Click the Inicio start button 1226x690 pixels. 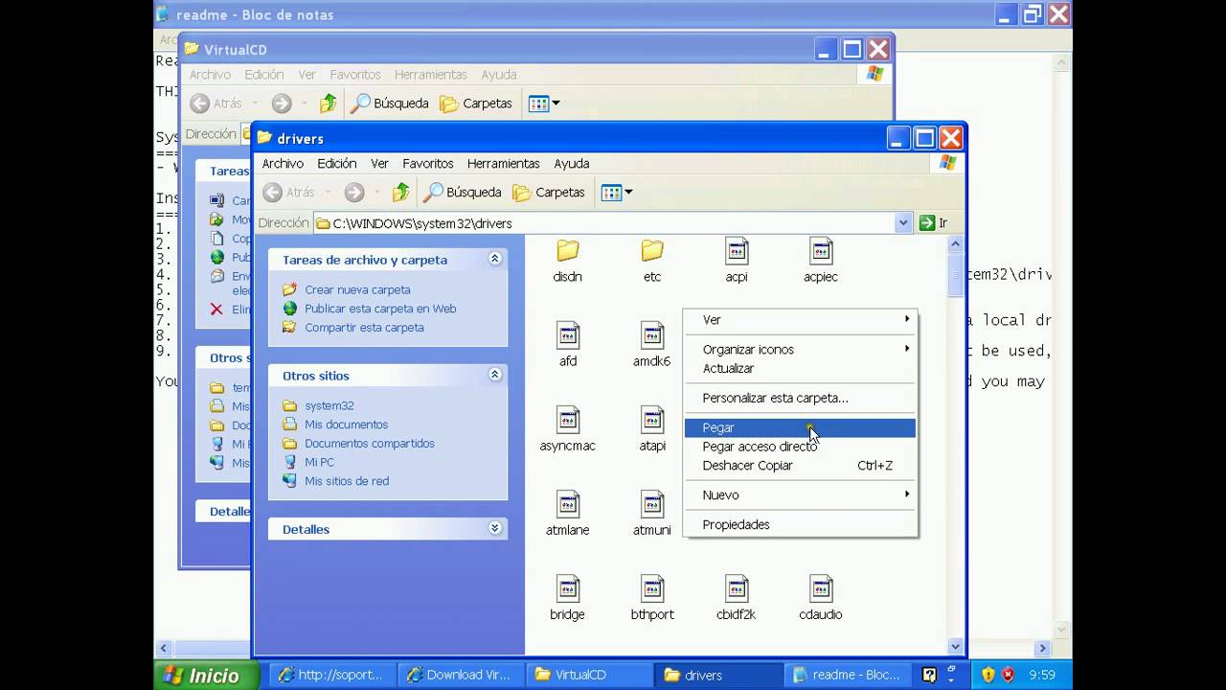point(206,676)
